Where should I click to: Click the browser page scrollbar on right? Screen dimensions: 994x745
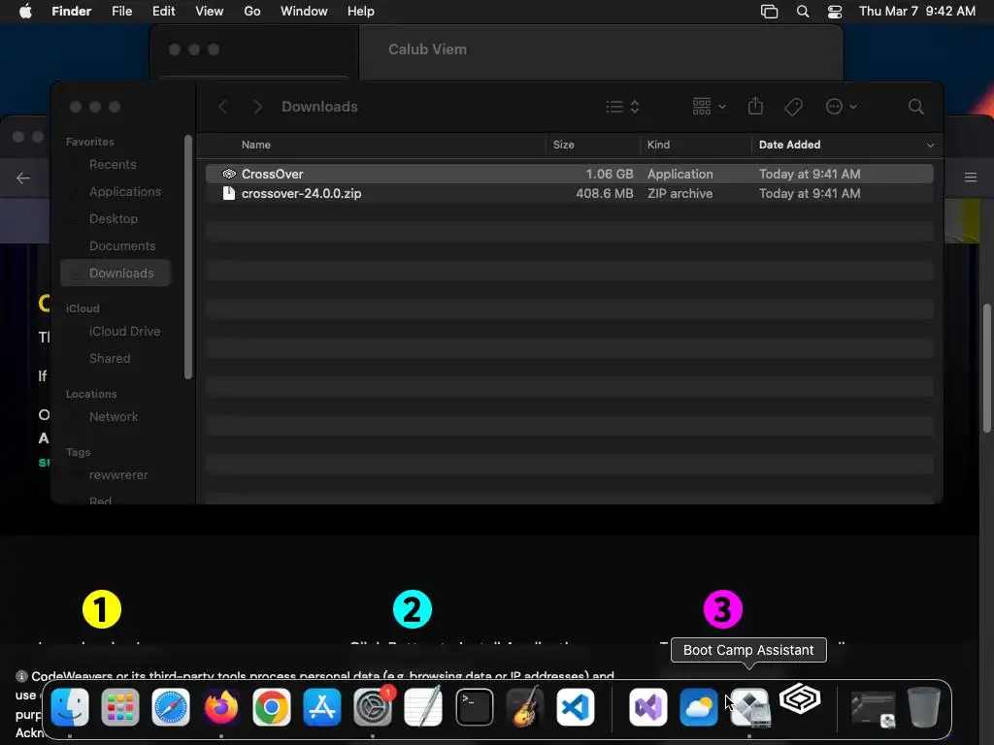point(987,368)
